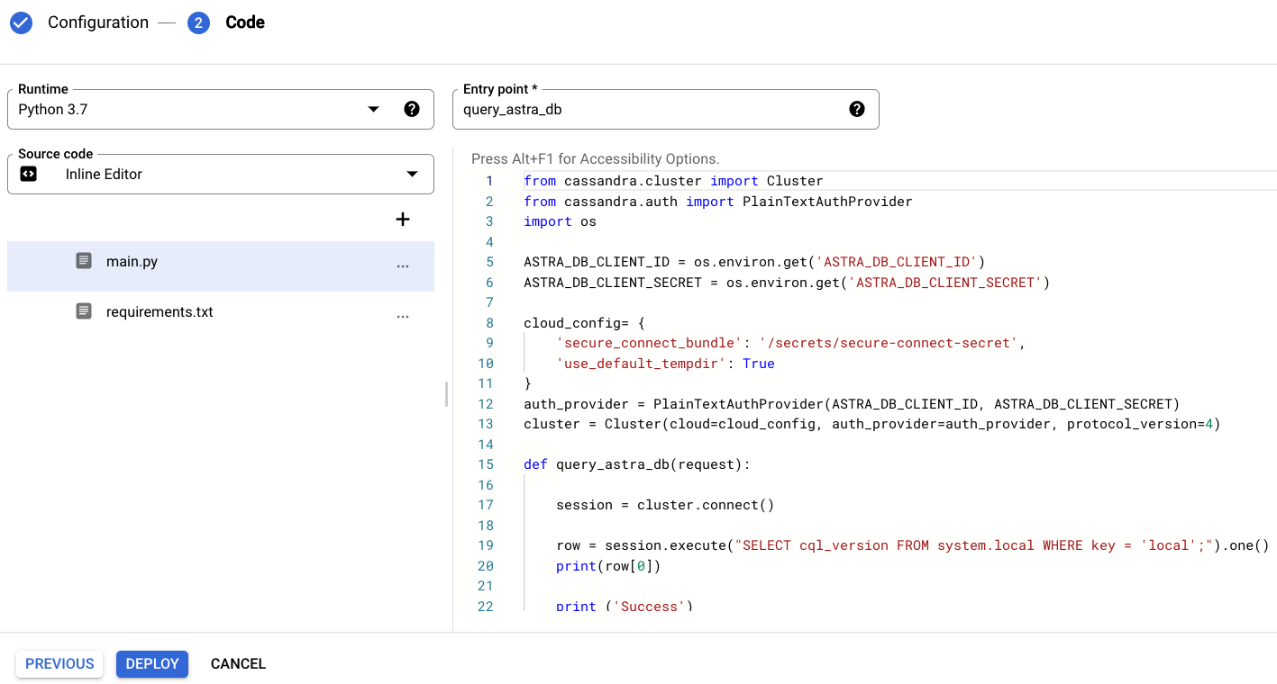Add a new file with plus icon
Image resolution: width=1277 pixels, height=684 pixels.
coord(403,220)
